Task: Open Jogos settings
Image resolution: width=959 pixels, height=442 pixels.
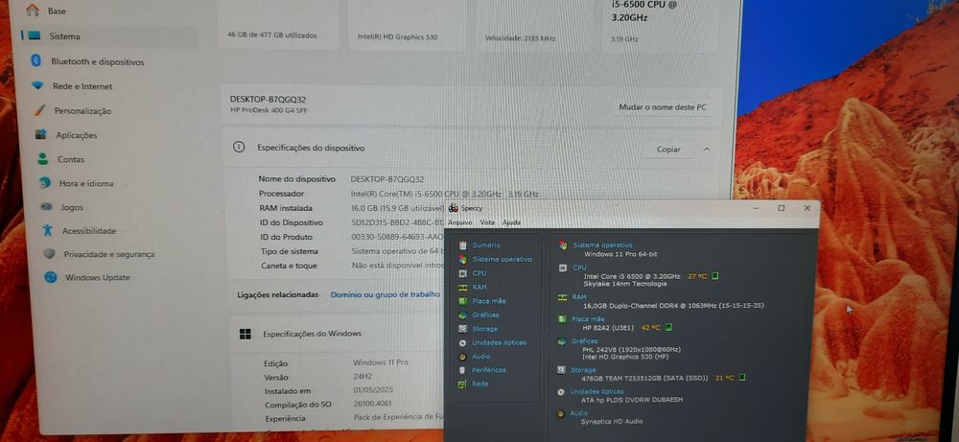Action: tap(72, 207)
